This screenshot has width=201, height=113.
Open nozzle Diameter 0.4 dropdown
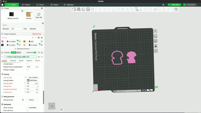tap(16, 29)
